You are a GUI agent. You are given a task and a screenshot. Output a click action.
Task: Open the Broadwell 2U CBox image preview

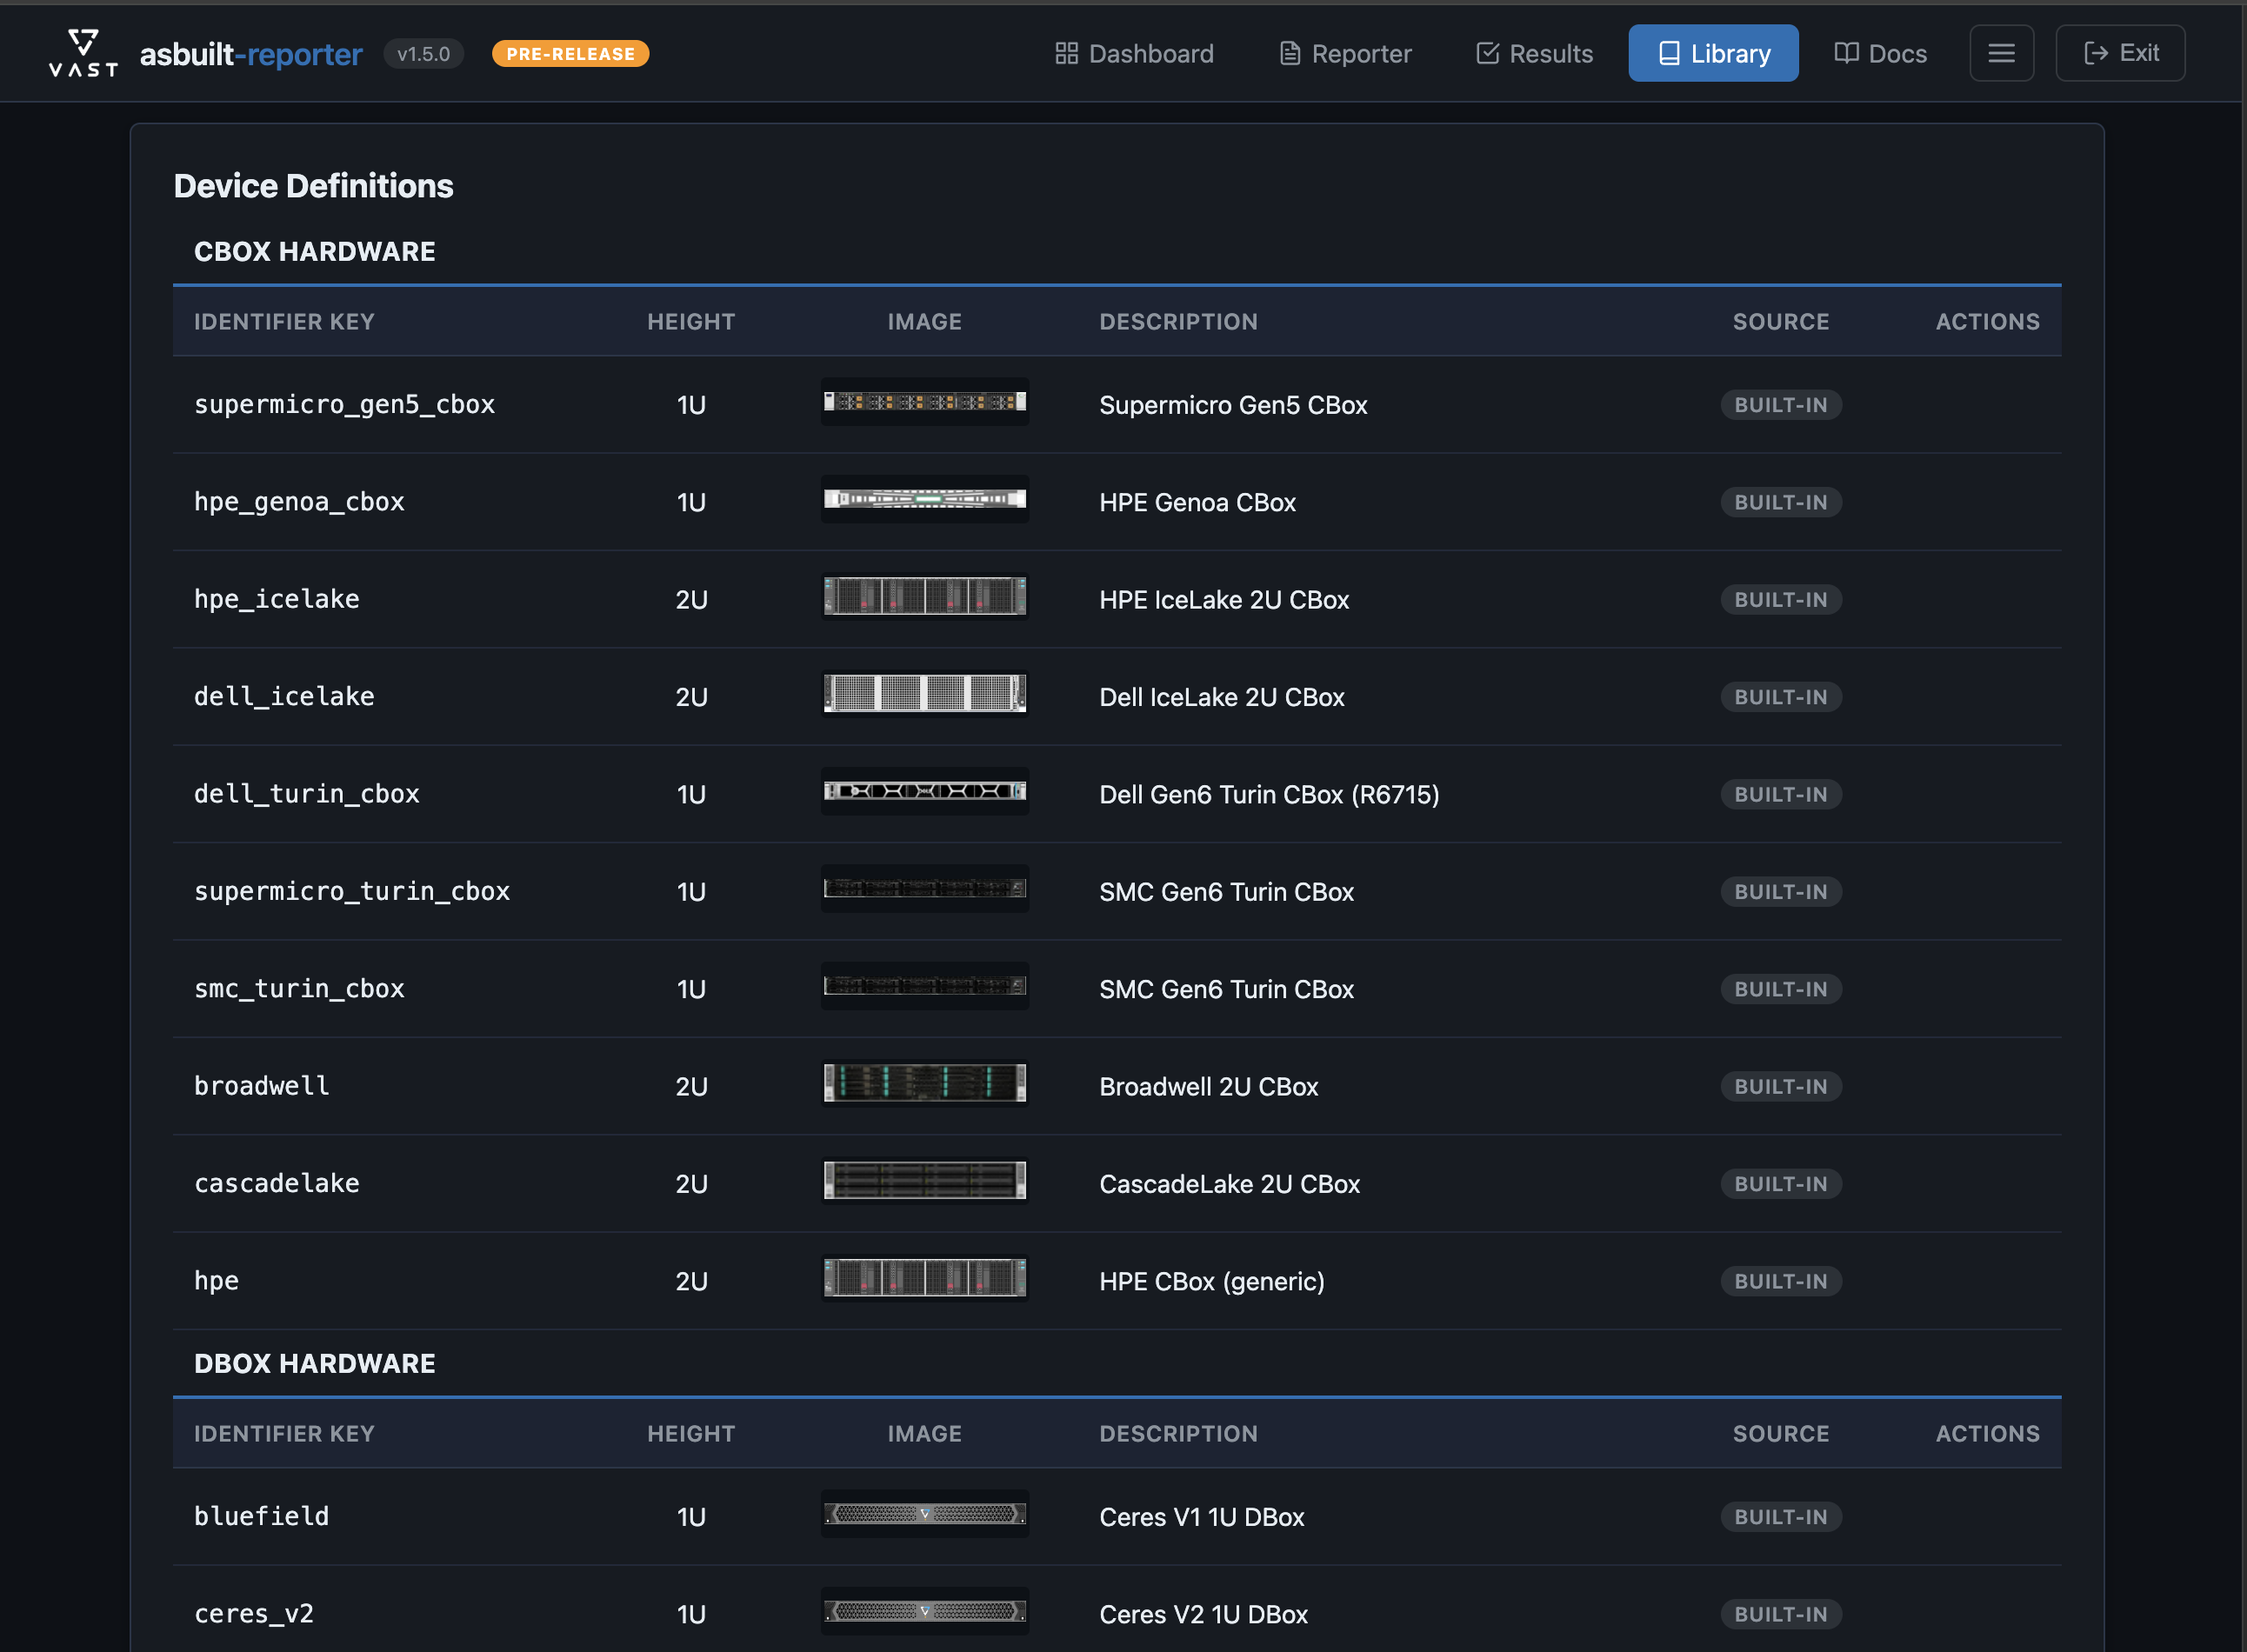point(924,1084)
